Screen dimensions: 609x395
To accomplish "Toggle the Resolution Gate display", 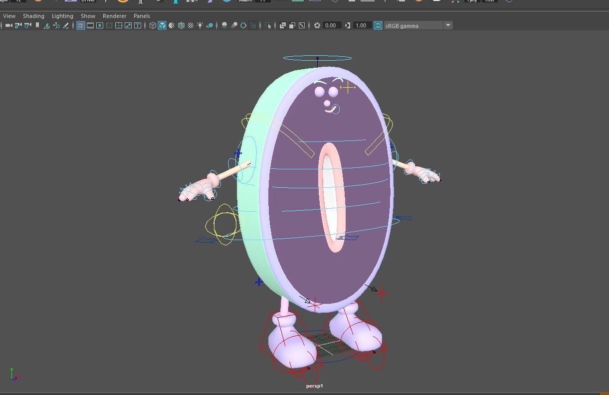I will tap(99, 25).
